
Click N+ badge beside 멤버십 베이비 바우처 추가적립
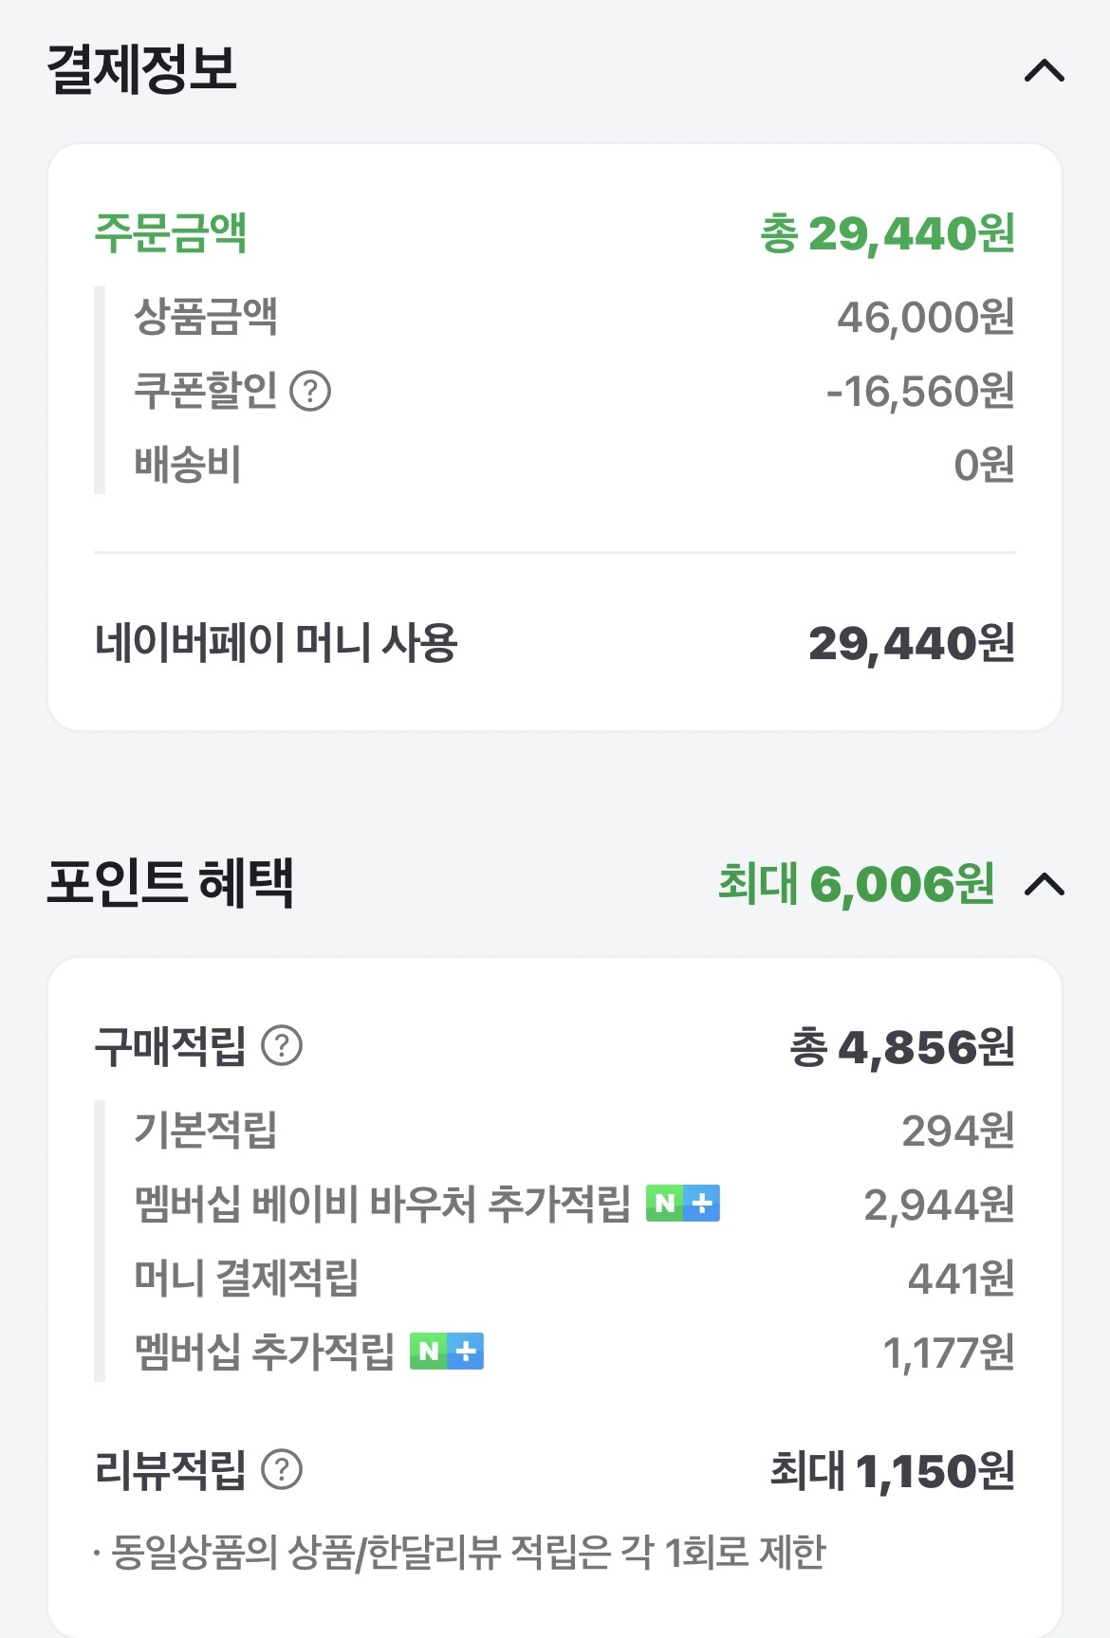coord(683,1204)
